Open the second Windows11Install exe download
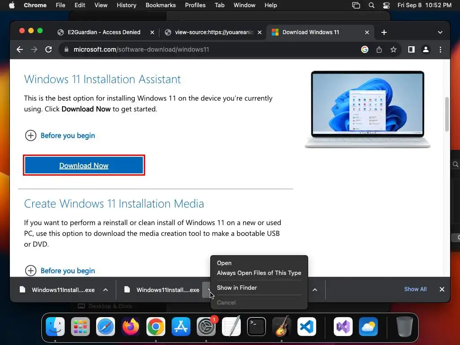Screen dimensions: 460x345 162,290
